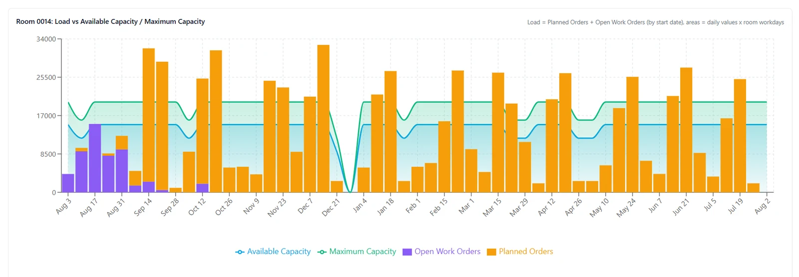Click the Aug 3 x-axis label
The image size is (799, 277).
[x=63, y=206]
